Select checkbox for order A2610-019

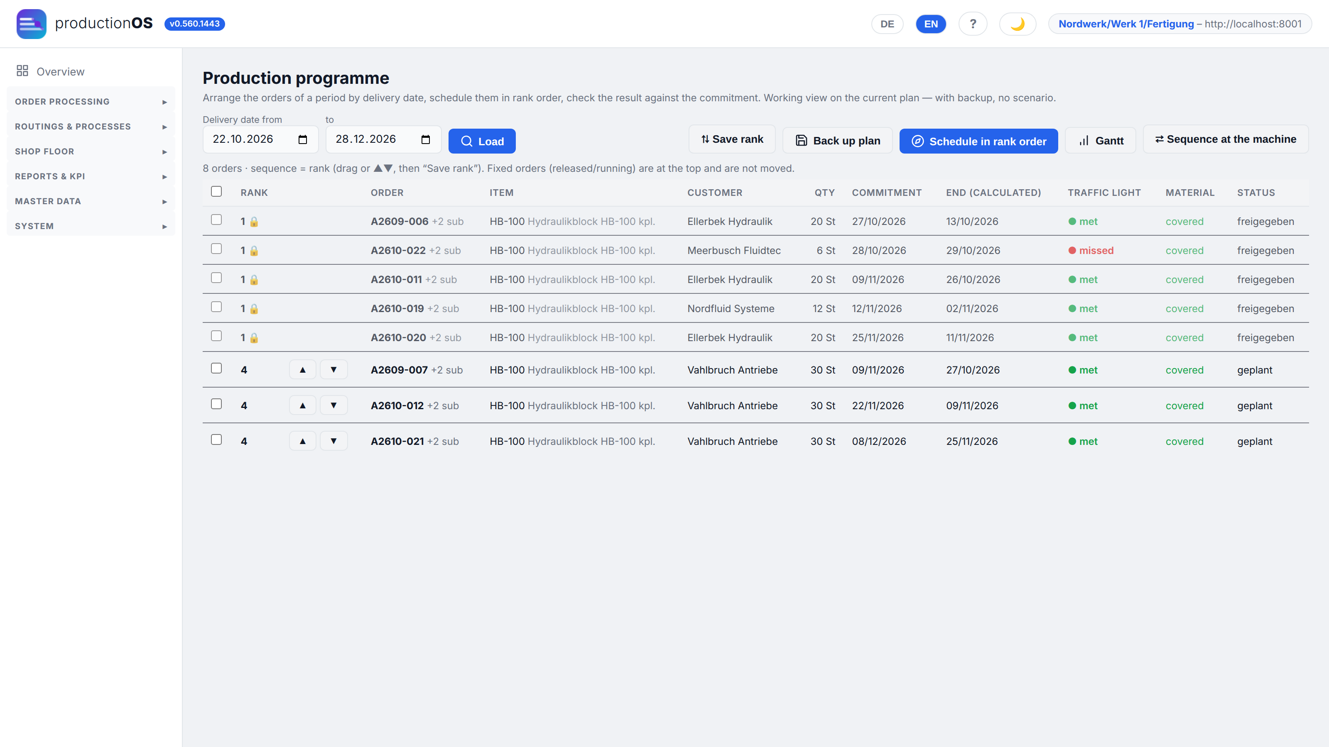click(x=217, y=307)
